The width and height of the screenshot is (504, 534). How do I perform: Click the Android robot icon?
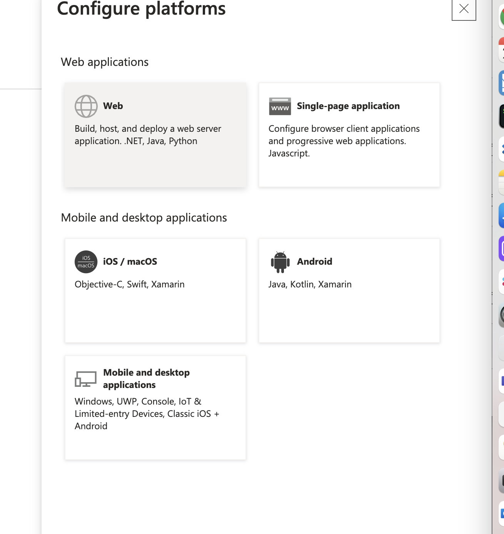tap(280, 262)
